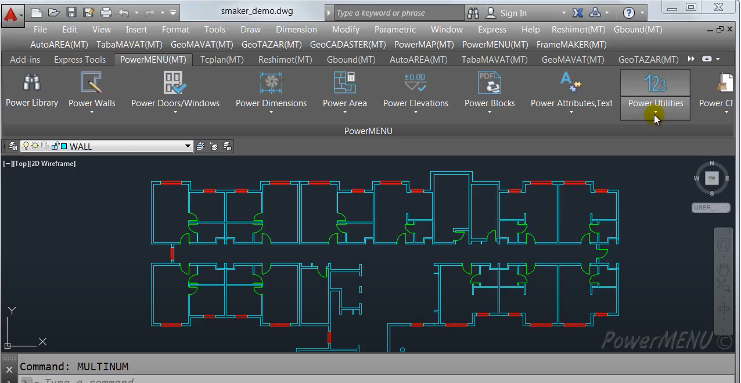Save the drawing with the floppy disk icon
741x383 pixels.
[71, 12]
